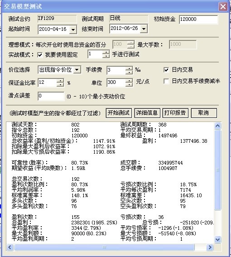
Task: Click the 结束时间 date text 2012-06-26
Action: 124,29
